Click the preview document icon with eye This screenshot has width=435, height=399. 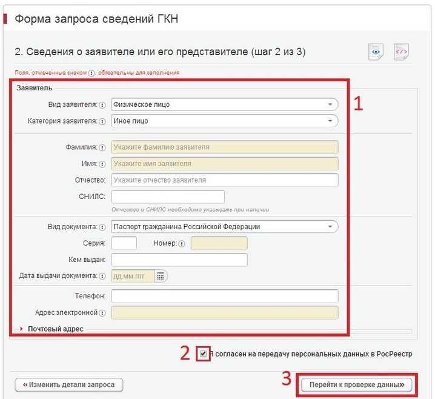pos(376,52)
